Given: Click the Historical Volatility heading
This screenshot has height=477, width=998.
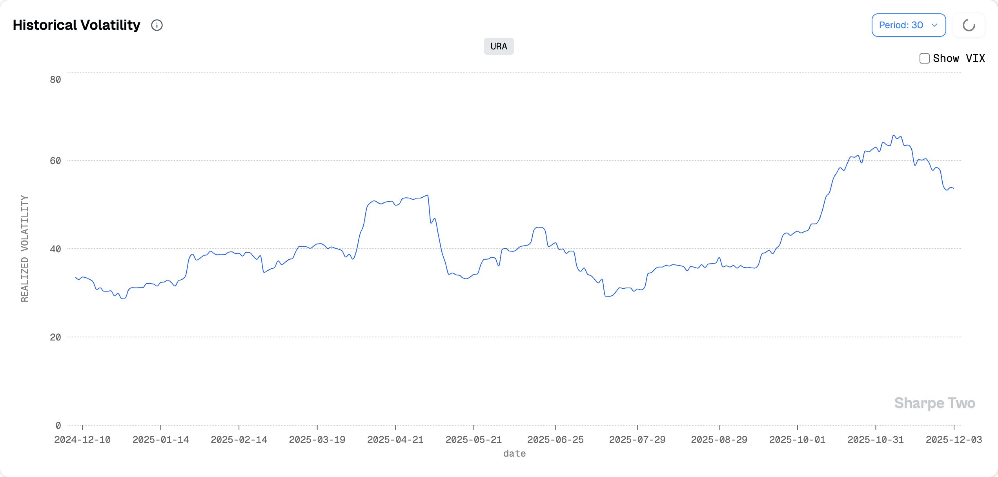Looking at the screenshot, I should (76, 25).
